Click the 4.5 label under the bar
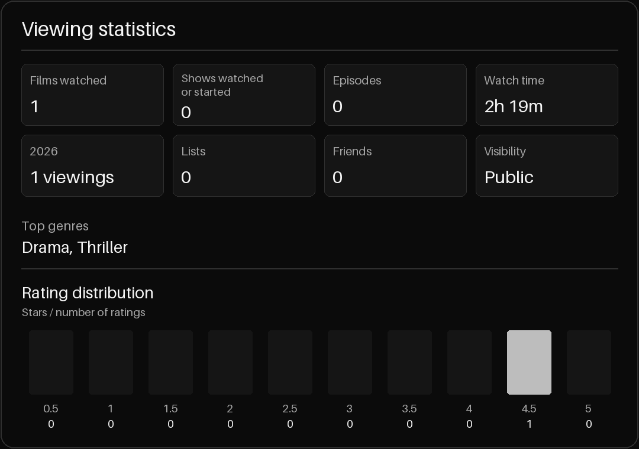 pos(529,409)
